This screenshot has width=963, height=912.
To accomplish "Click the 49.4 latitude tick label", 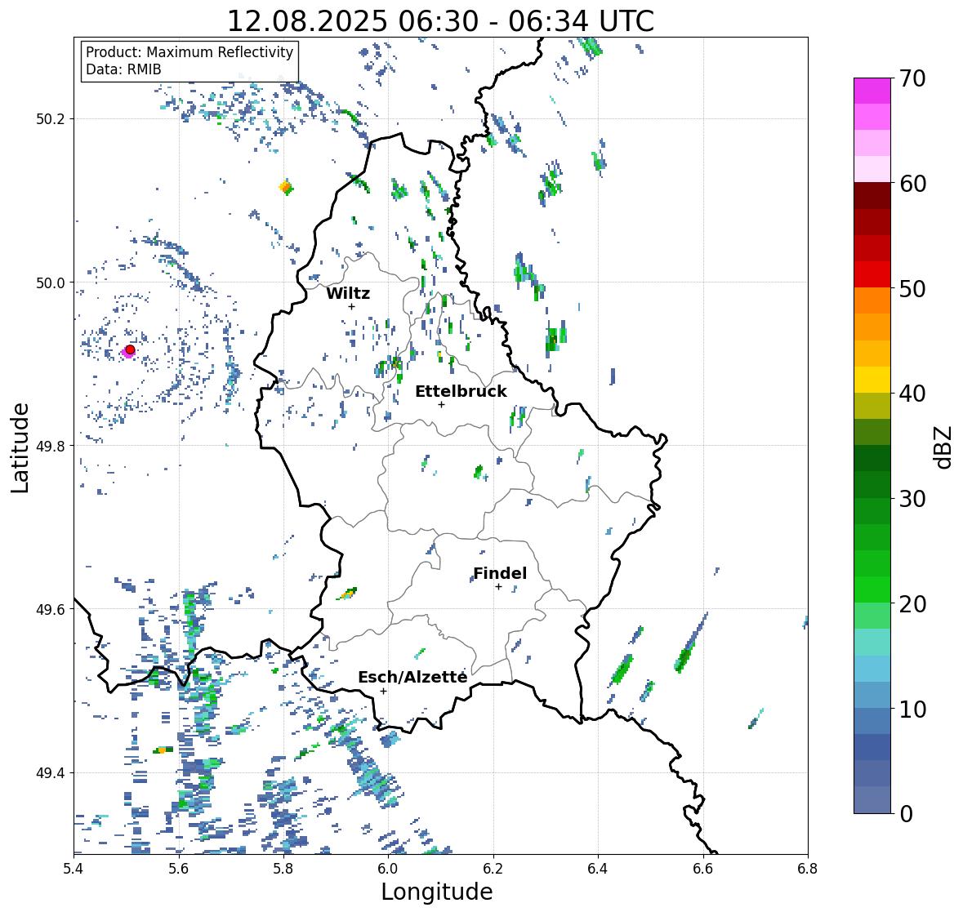I will pos(51,772).
